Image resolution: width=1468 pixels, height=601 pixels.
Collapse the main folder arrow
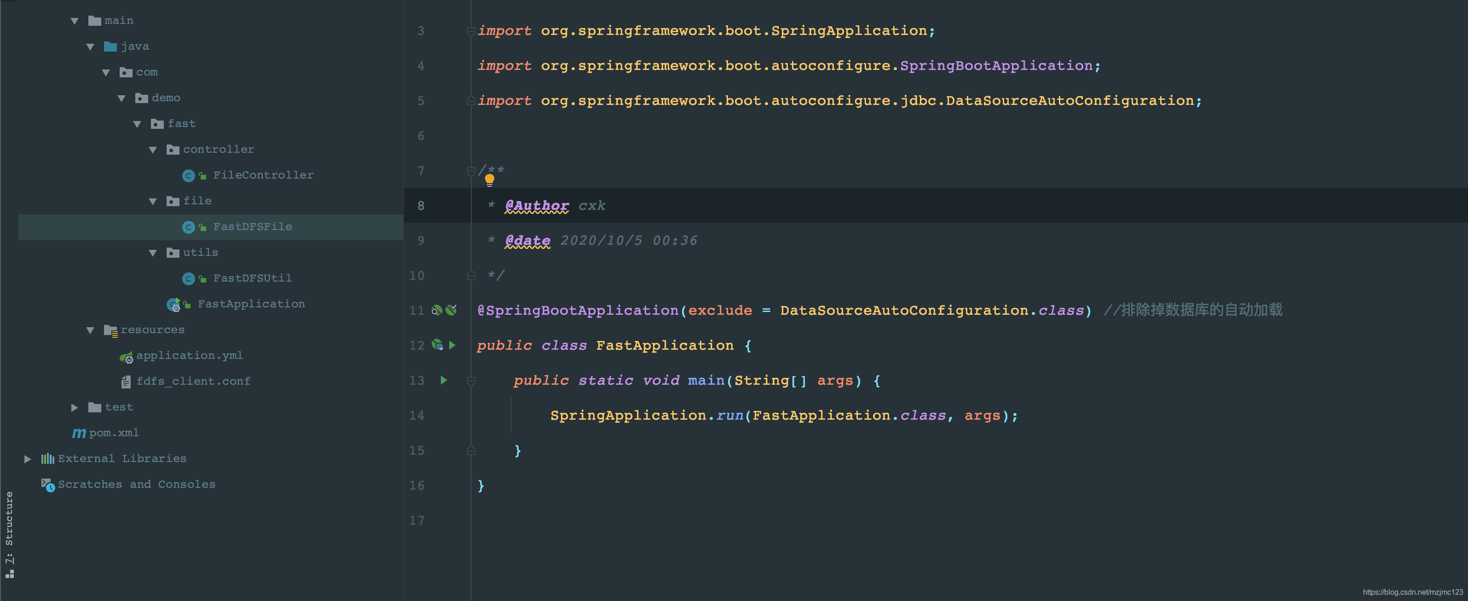click(x=75, y=21)
